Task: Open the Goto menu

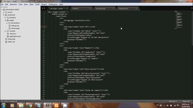Action: [x=31, y=4]
